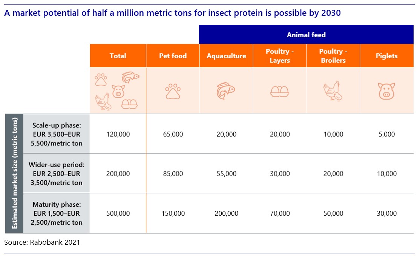Click the chicken icon under Poultry - Broilers
Viewport: 420px width, 256px height.
tap(333, 91)
